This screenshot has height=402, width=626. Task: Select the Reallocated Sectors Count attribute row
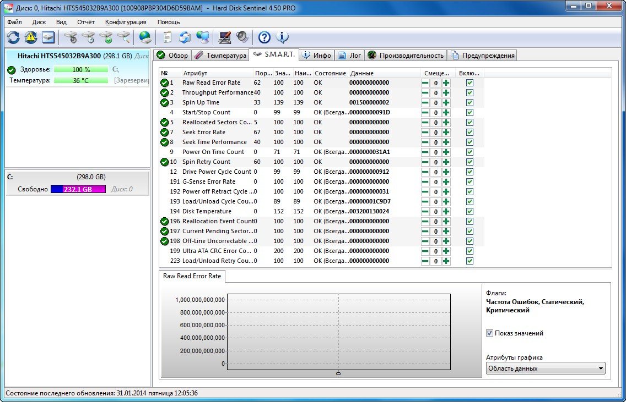[217, 123]
